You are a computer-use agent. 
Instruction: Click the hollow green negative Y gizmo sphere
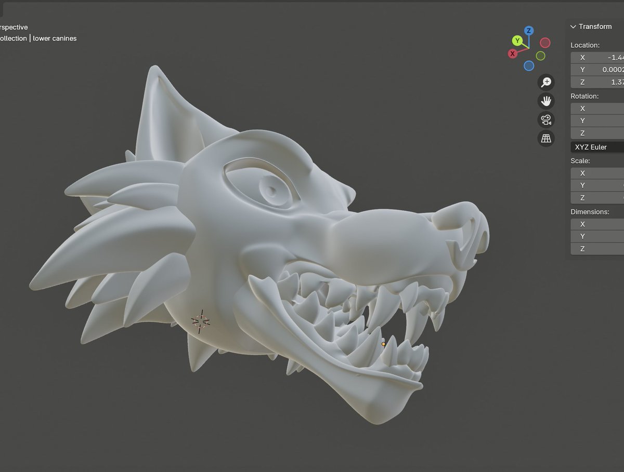[x=540, y=56]
